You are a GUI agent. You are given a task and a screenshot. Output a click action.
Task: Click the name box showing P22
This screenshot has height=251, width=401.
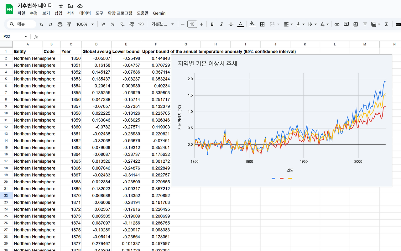[x=13, y=37]
